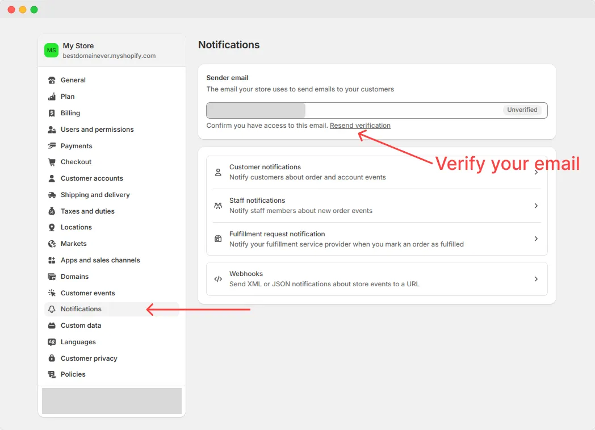This screenshot has width=595, height=430.
Task: Click the Sender email input field
Action: pos(397,110)
